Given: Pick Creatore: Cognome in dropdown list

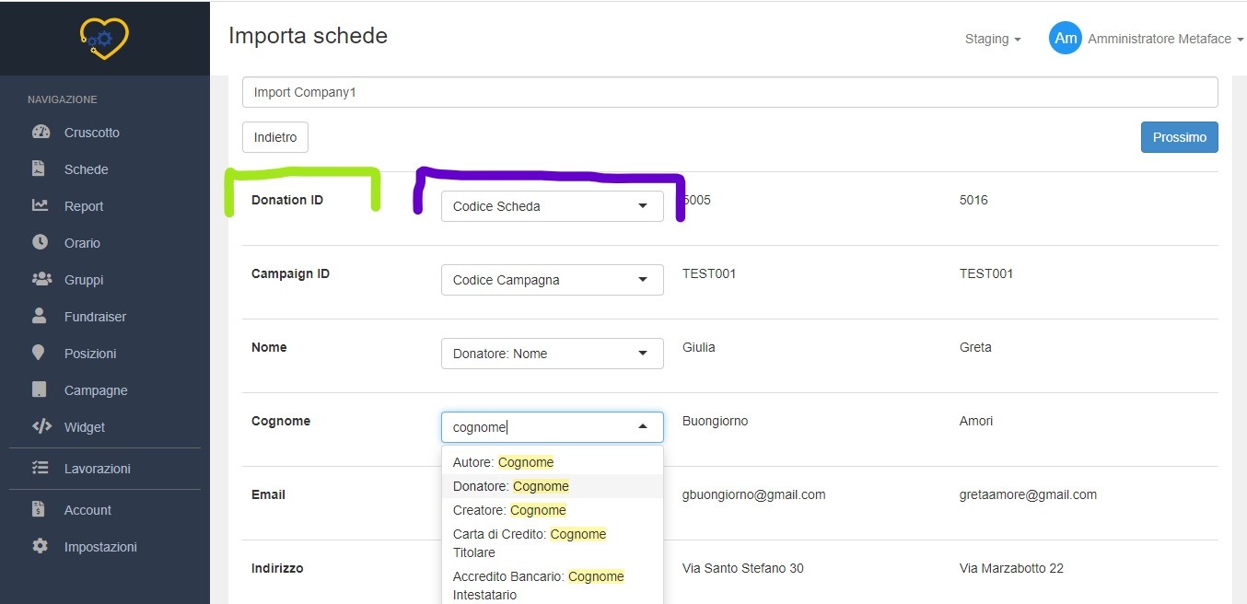Looking at the screenshot, I should click(509, 510).
